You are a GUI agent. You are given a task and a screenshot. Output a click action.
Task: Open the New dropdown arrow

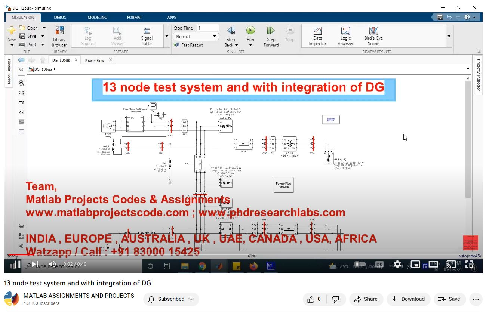(x=12, y=45)
